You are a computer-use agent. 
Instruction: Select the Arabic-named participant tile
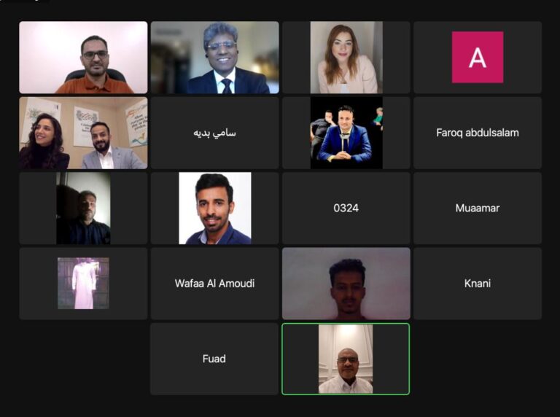coord(214,133)
